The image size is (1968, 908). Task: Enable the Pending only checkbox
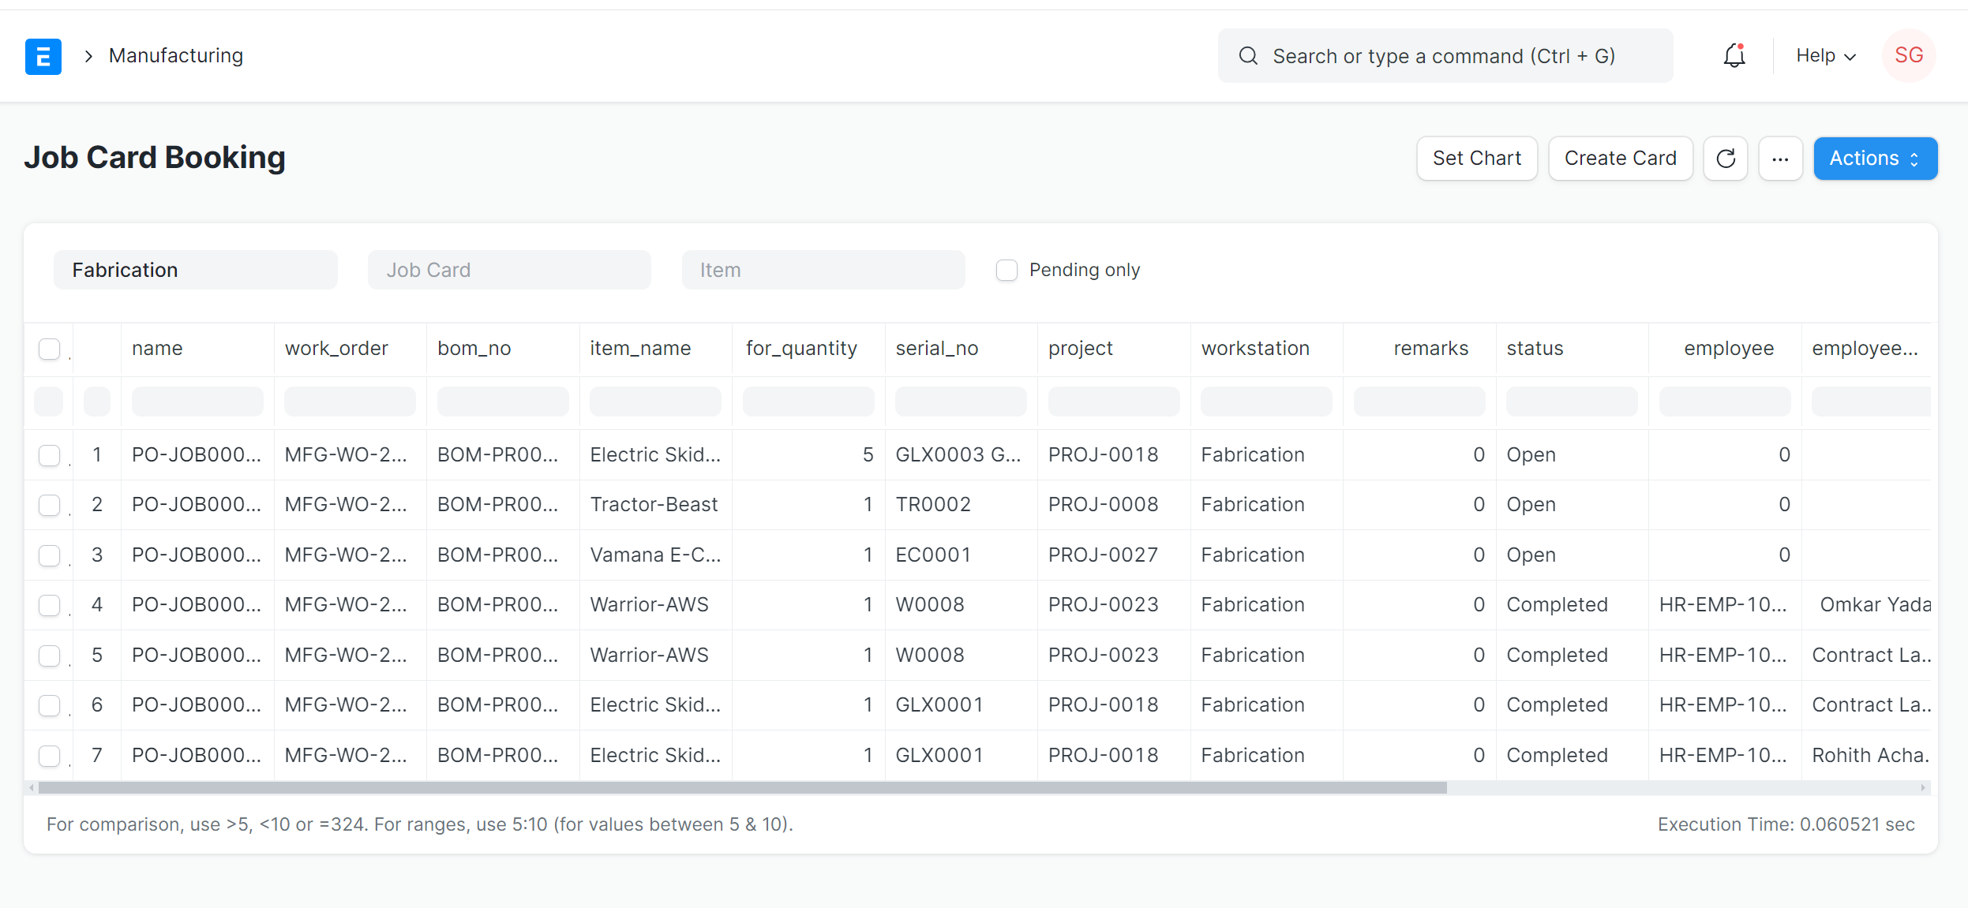(x=1006, y=271)
